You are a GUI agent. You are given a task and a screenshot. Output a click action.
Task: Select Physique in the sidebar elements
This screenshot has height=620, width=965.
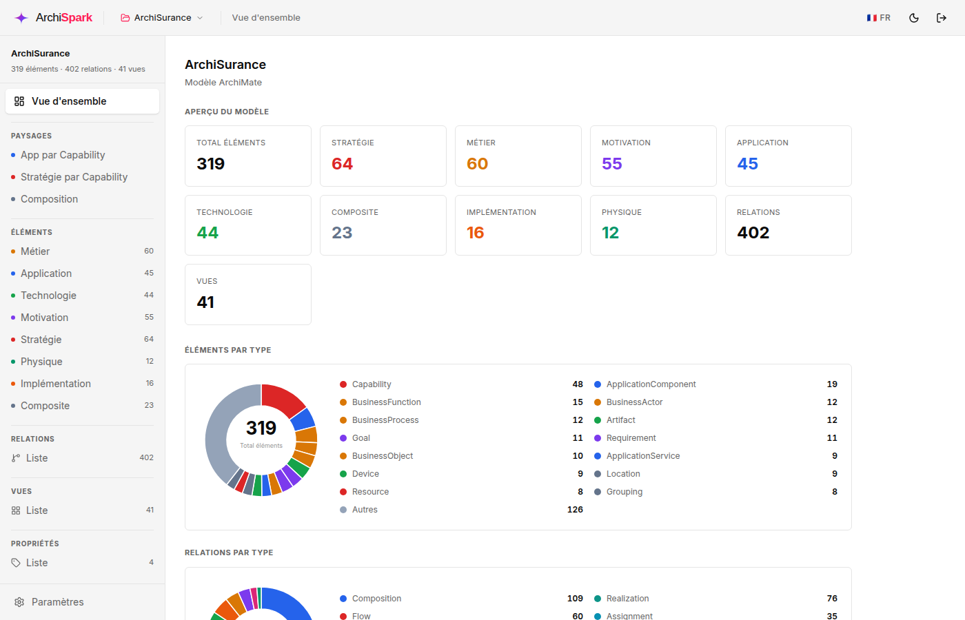coord(83,362)
